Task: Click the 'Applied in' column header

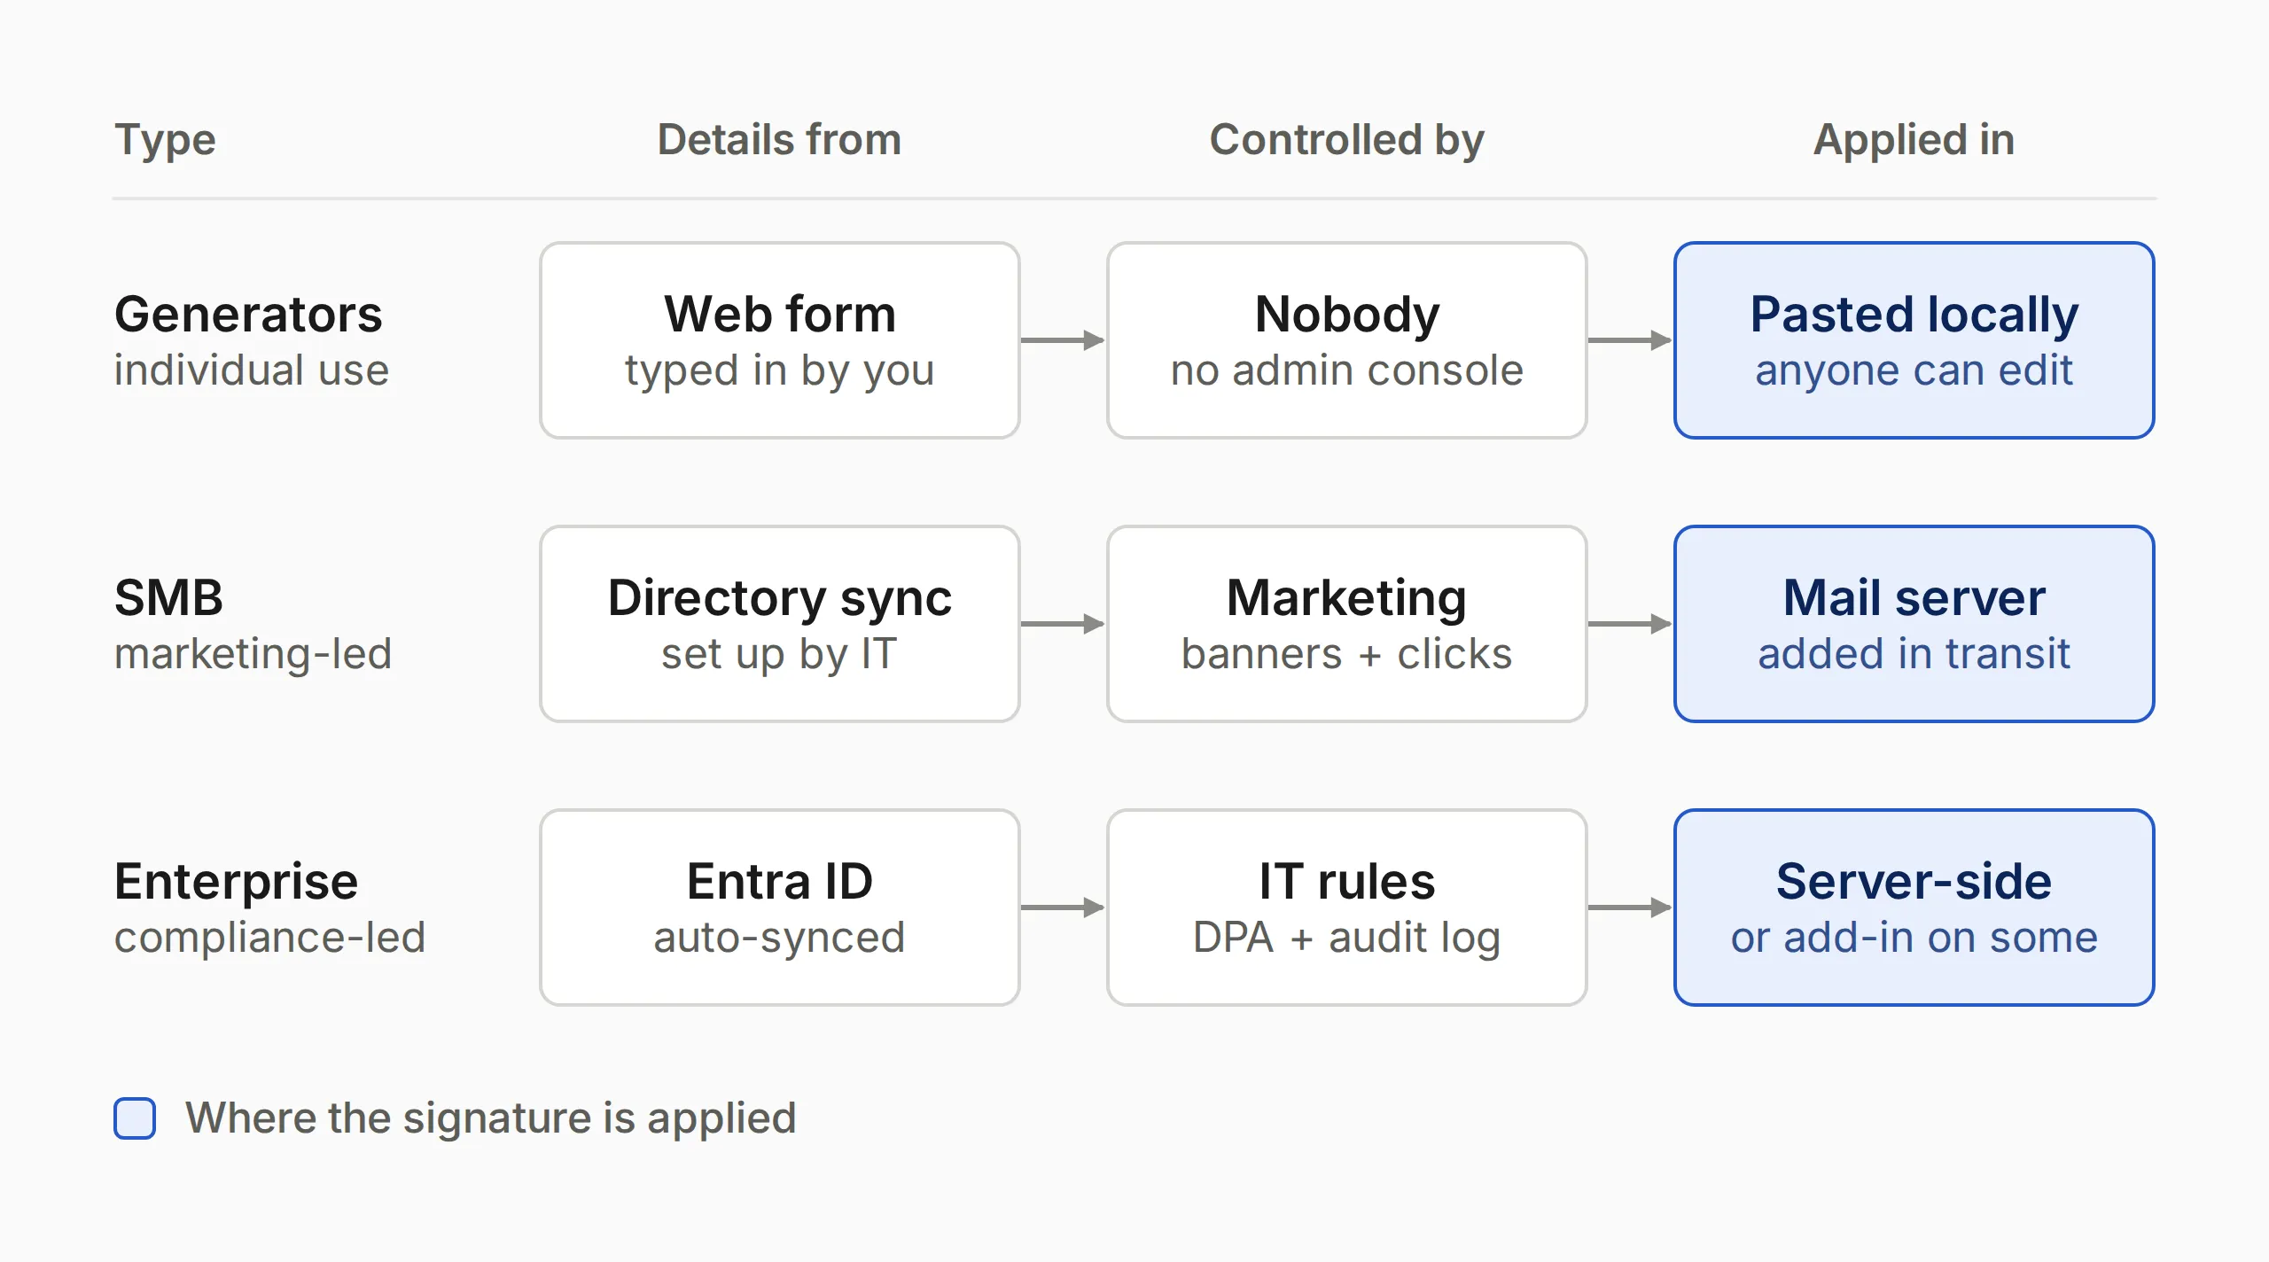Action: [1914, 140]
